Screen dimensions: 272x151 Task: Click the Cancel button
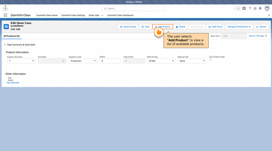coord(261,27)
